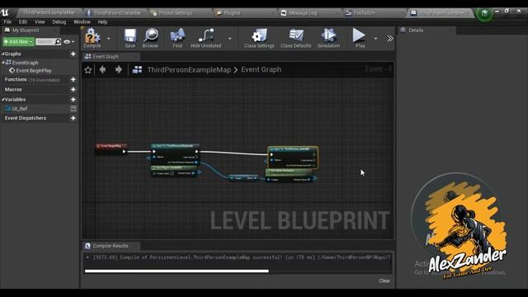Viewport: 528px width, 297px height.
Task: Click Add New button in My Blueprint
Action: [18, 42]
